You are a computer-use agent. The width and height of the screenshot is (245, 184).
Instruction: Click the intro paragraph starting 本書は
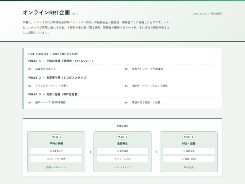pyautogui.click(x=96, y=28)
